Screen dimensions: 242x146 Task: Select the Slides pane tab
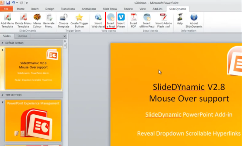(x=7, y=36)
